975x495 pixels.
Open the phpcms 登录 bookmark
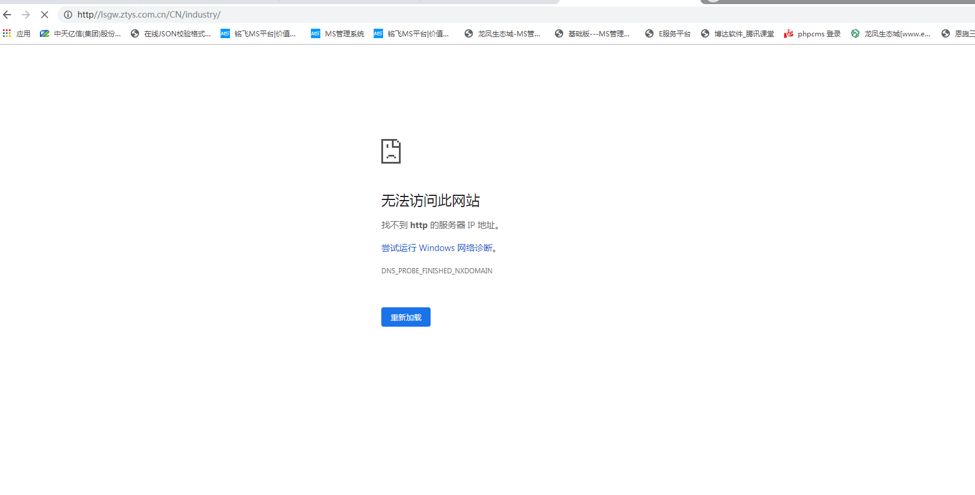pos(812,34)
